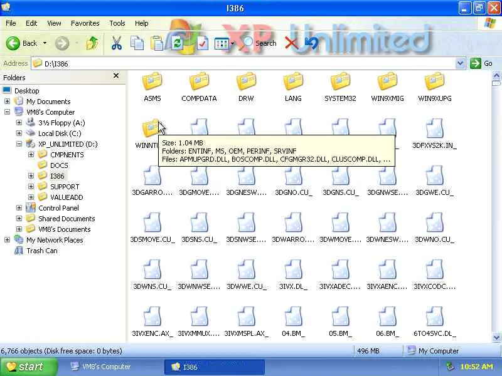Select the 04.BM_ file icon

click(x=293, y=316)
